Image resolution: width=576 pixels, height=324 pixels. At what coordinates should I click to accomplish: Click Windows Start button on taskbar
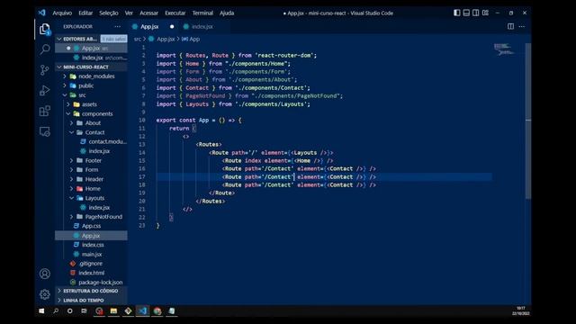point(41,311)
